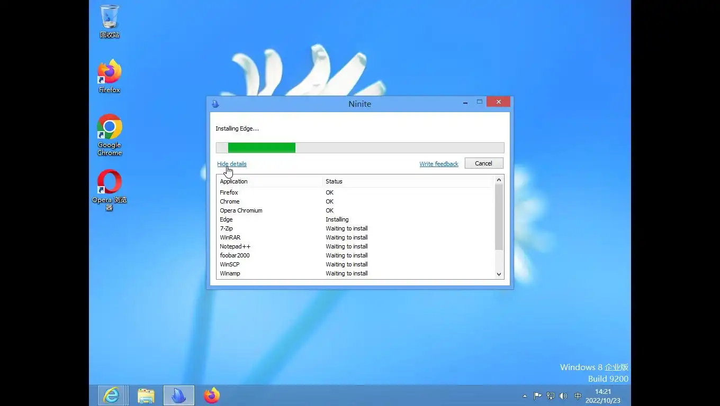The height and width of the screenshot is (406, 720).
Task: Select the foobar2000 row
Action: tap(355, 255)
